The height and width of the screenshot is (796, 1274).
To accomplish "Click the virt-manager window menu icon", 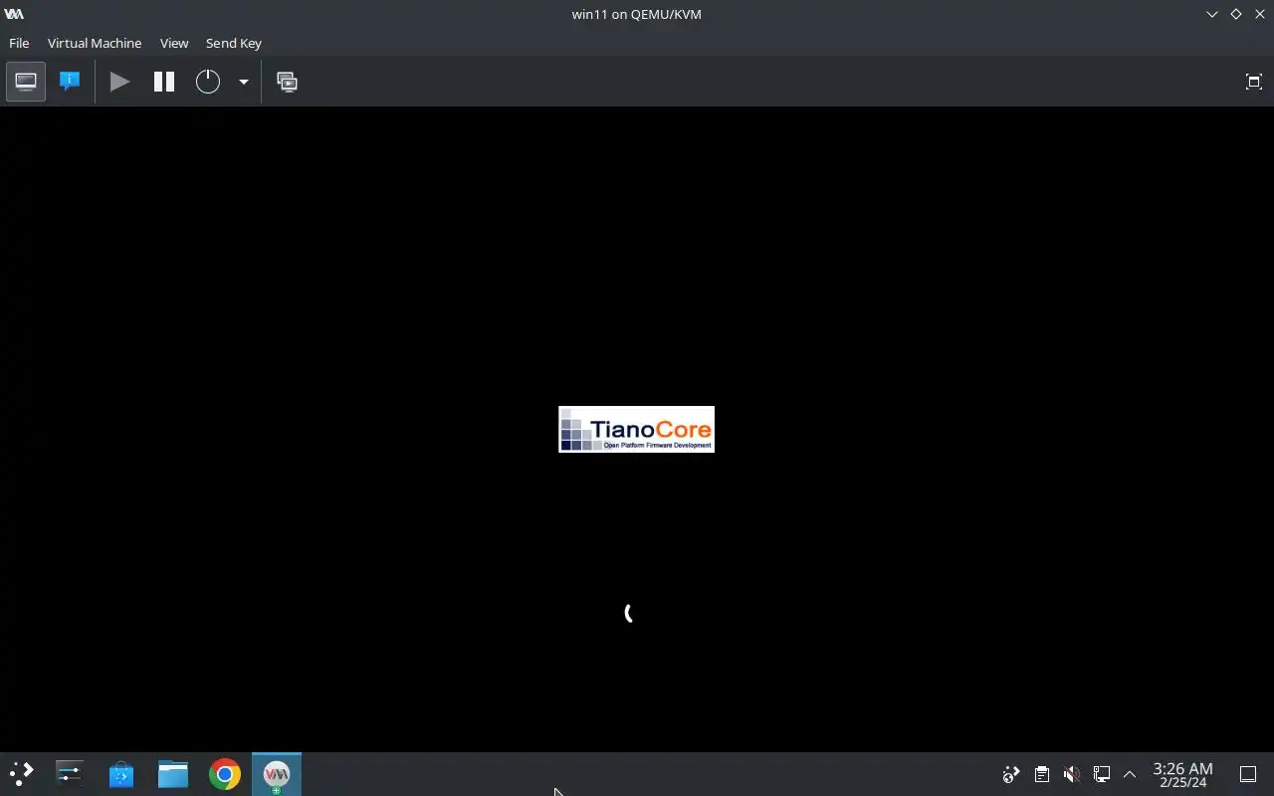I will (14, 14).
